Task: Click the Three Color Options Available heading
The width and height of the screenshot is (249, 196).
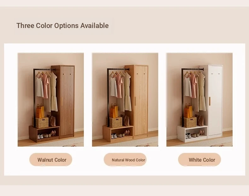Action: click(x=63, y=25)
